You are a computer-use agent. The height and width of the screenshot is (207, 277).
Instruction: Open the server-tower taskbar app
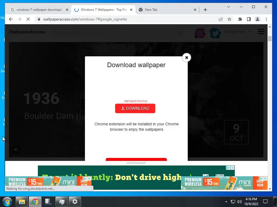click(x=48, y=202)
